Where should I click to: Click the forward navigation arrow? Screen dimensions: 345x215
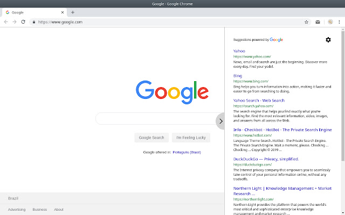(15, 22)
